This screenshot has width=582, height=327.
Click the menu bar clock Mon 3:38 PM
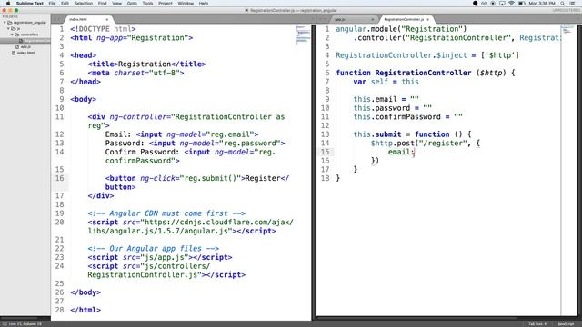tap(542, 4)
